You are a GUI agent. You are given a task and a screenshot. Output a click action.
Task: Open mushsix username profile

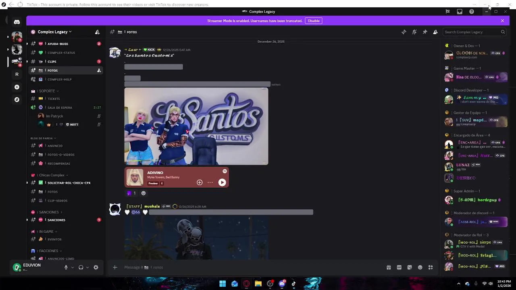click(152, 207)
